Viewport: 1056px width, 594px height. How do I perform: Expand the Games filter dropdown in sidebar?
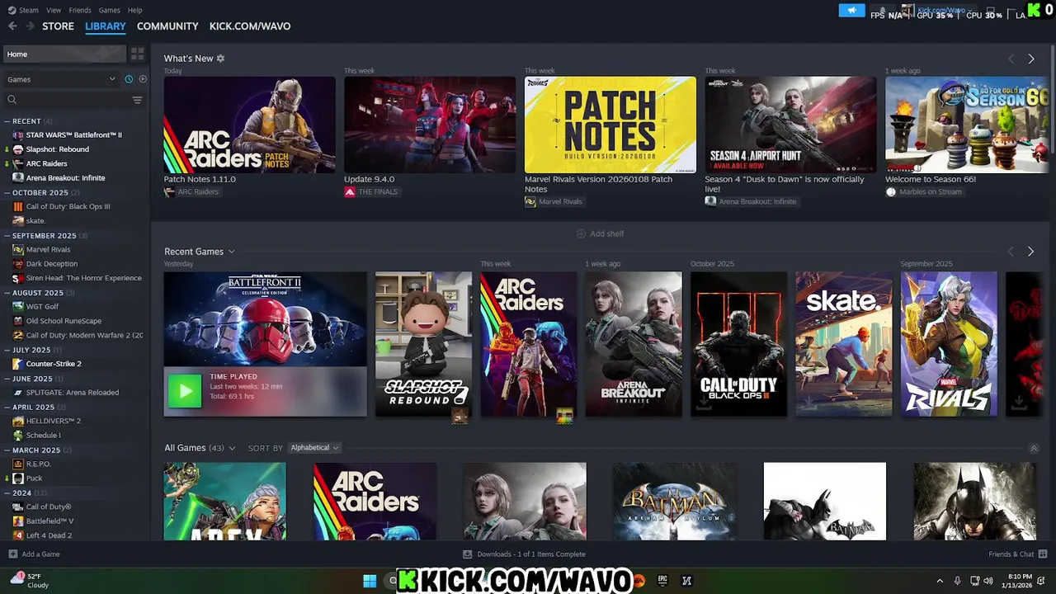click(61, 79)
